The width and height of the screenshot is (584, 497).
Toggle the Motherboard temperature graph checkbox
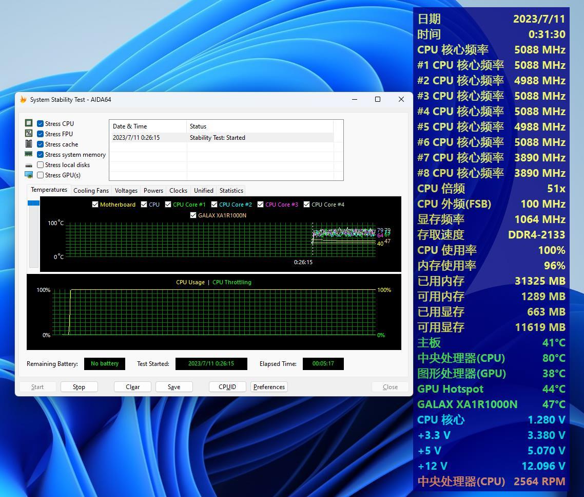pos(95,205)
